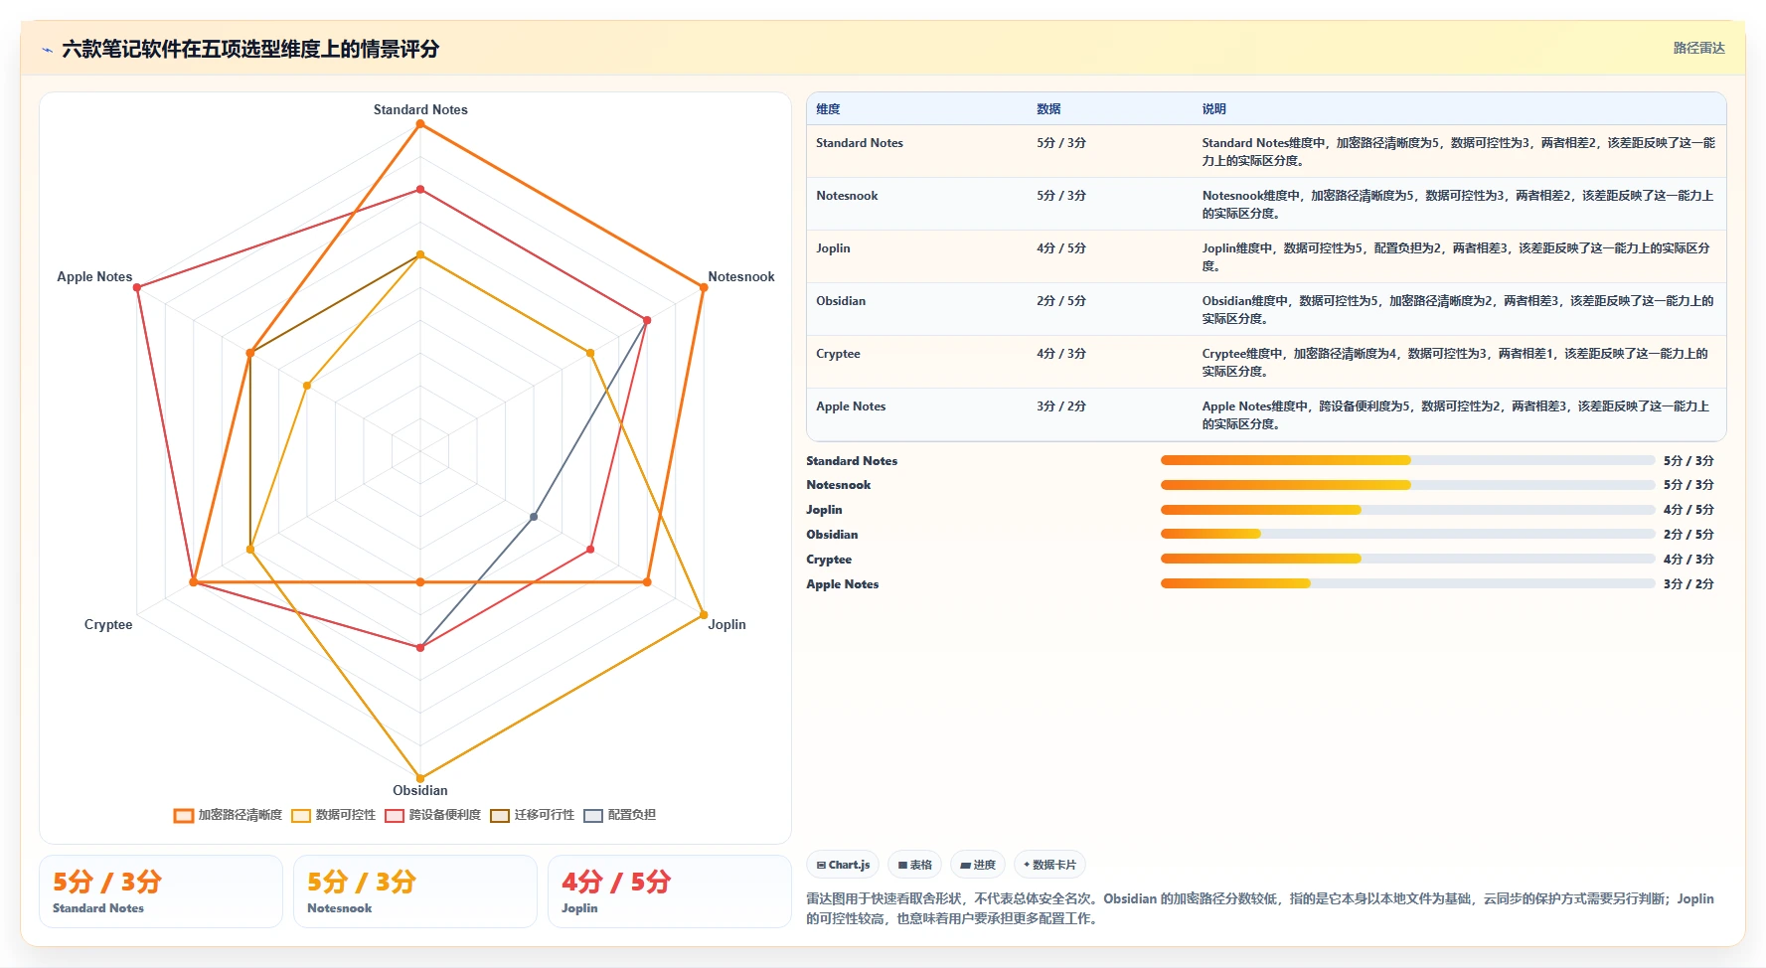Click the footnote starting with 雷达图用于快速看取舍形状
Viewport: 1766px width, 968px height.
coord(1260,908)
